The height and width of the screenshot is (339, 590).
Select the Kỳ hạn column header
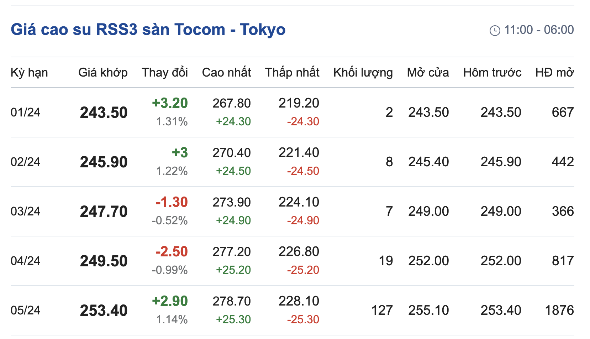click(29, 73)
